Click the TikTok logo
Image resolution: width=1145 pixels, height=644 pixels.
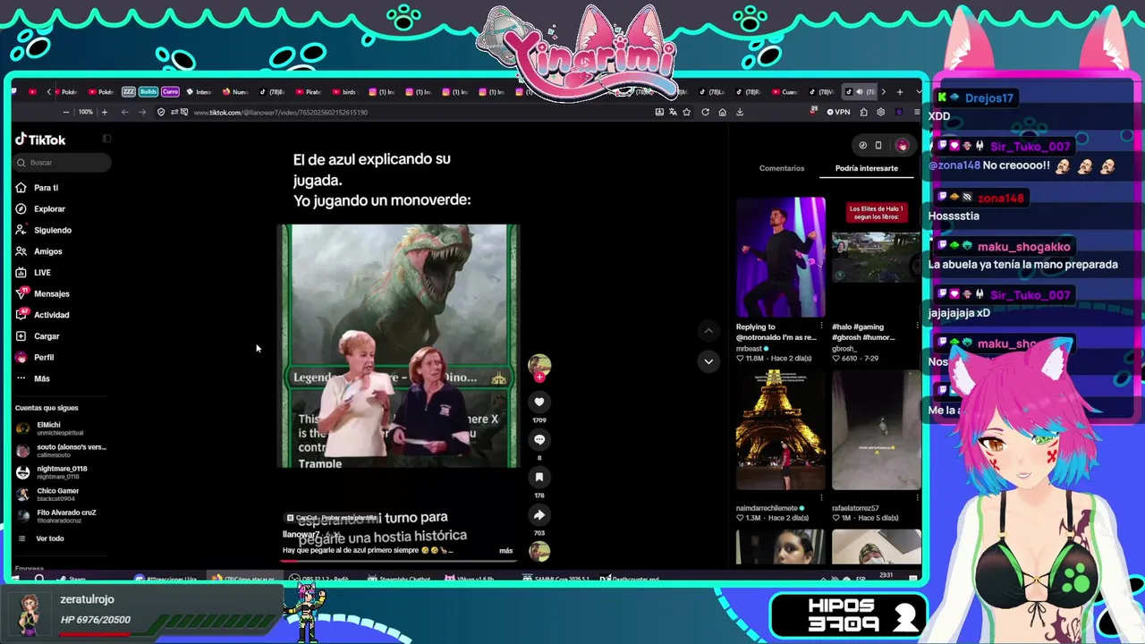tap(40, 140)
